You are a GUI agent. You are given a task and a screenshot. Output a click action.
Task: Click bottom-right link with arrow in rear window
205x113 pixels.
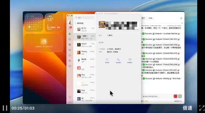[178, 101]
